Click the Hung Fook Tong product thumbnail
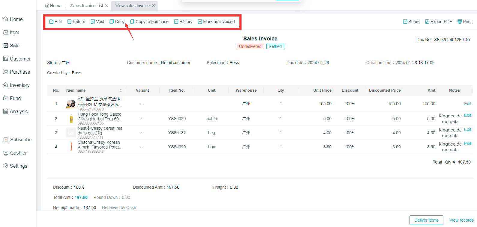477x227 pixels. (x=71, y=119)
